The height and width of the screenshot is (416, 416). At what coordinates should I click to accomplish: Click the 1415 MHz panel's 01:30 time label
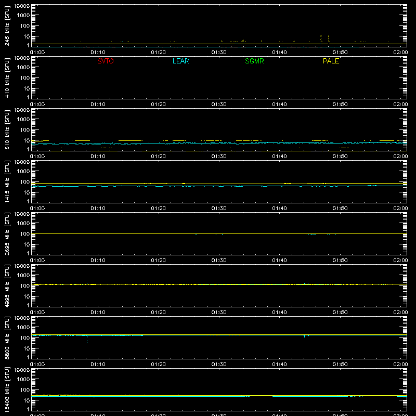pyautogui.click(x=219, y=209)
